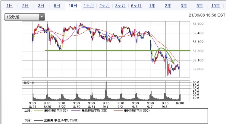Switch to the 1日 range tab
The width and height of the screenshot is (226, 124).
tap(10, 6)
